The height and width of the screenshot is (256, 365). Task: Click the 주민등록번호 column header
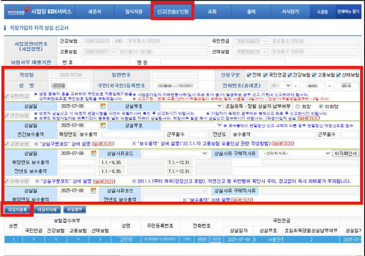pyautogui.click(x=160, y=225)
